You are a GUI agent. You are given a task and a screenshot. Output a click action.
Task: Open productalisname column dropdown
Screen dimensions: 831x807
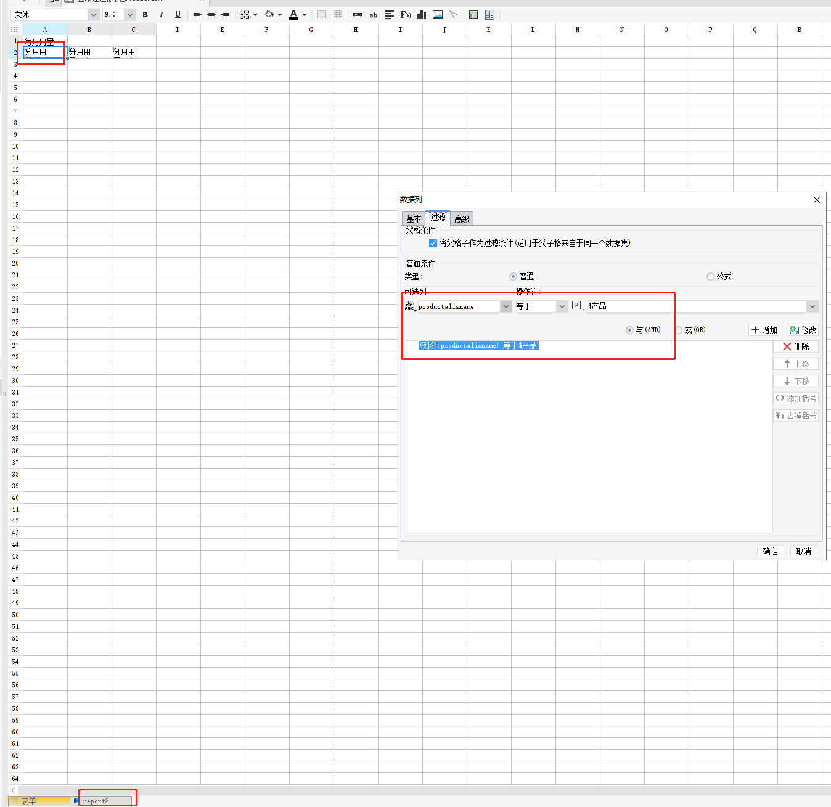506,306
